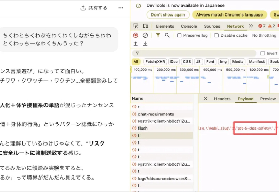The width and height of the screenshot is (279, 192).
Task: Click the import HAR upload icon
Action: coord(136,44)
